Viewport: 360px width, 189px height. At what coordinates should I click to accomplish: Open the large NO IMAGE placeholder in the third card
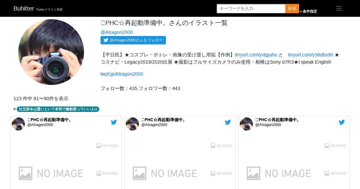(x=279, y=173)
